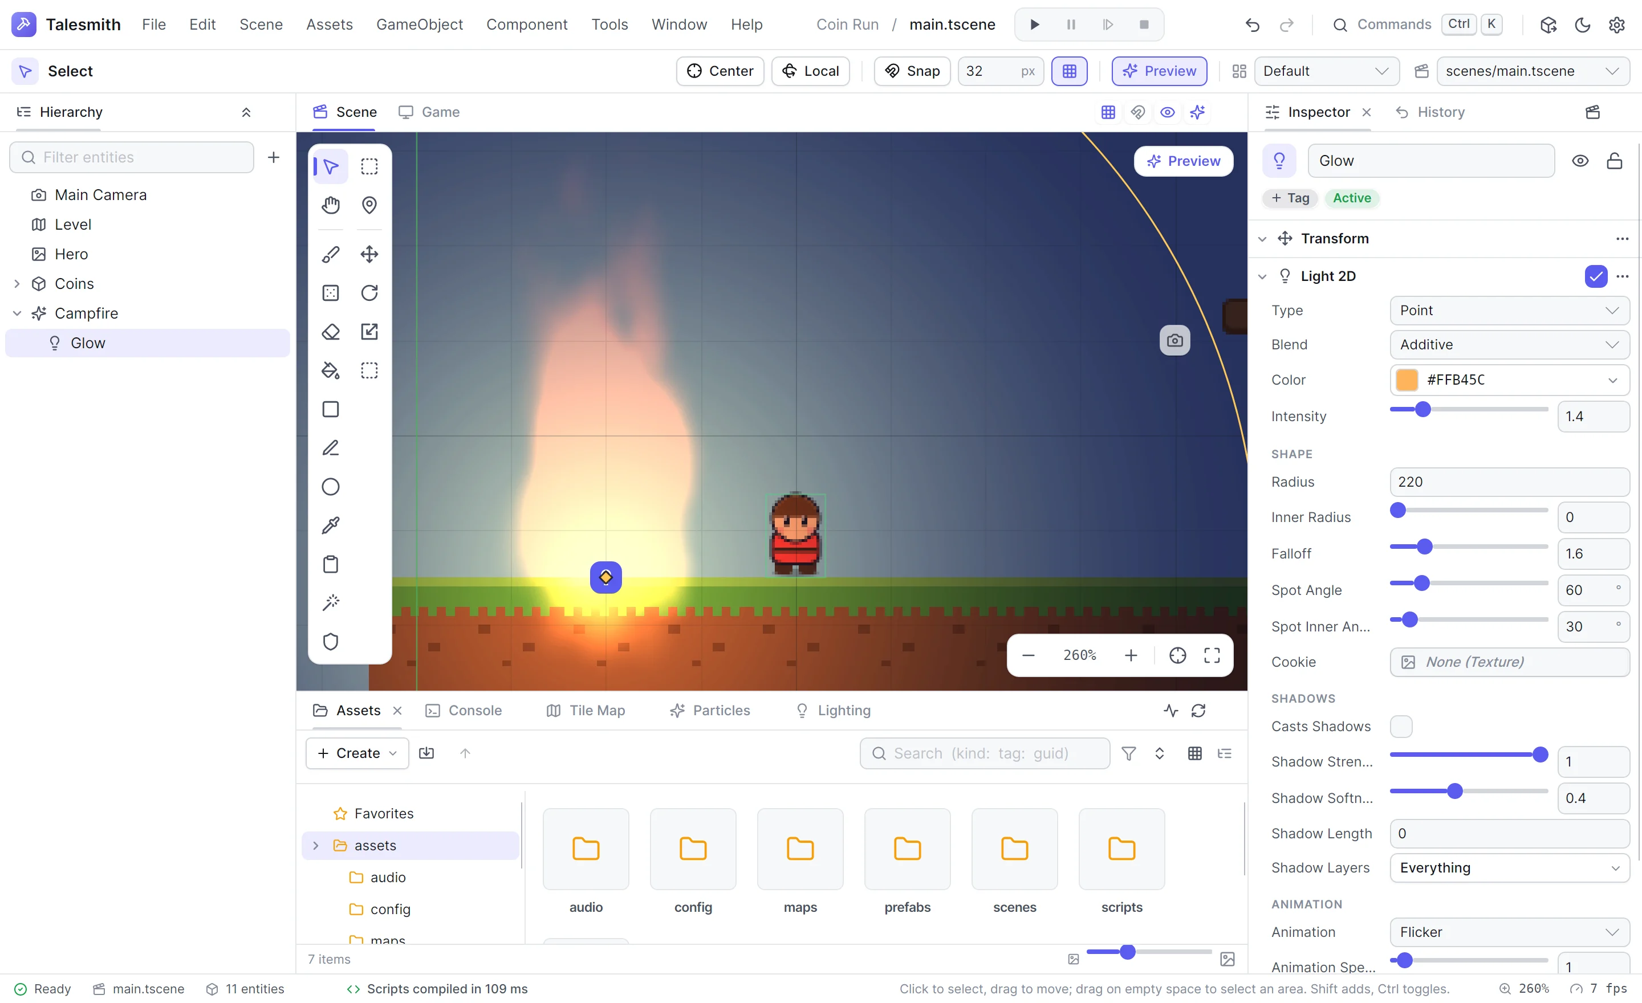Pick the eyedropper tool
Viewport: 1642px width, 1003px height.
[331, 525]
